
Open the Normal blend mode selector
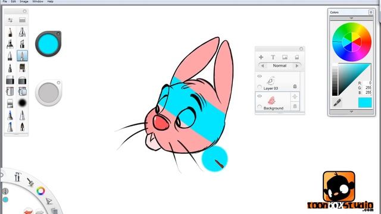tap(280, 65)
